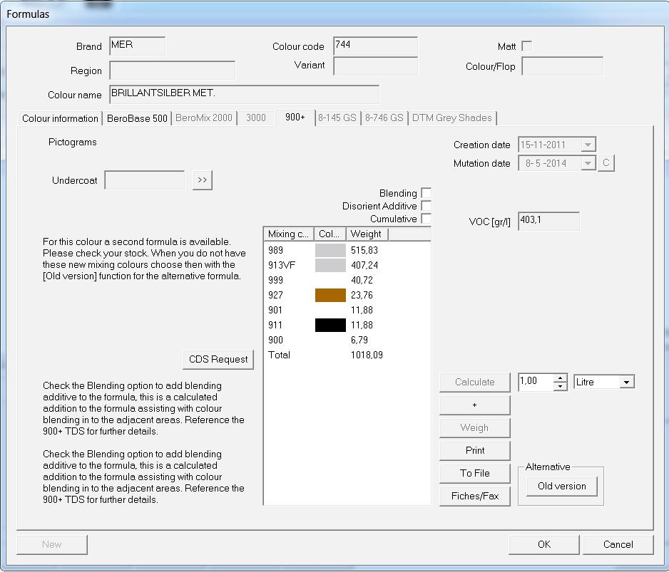The height and width of the screenshot is (572, 669).
Task: Select mixing colour row 901
Action: [x=347, y=310]
